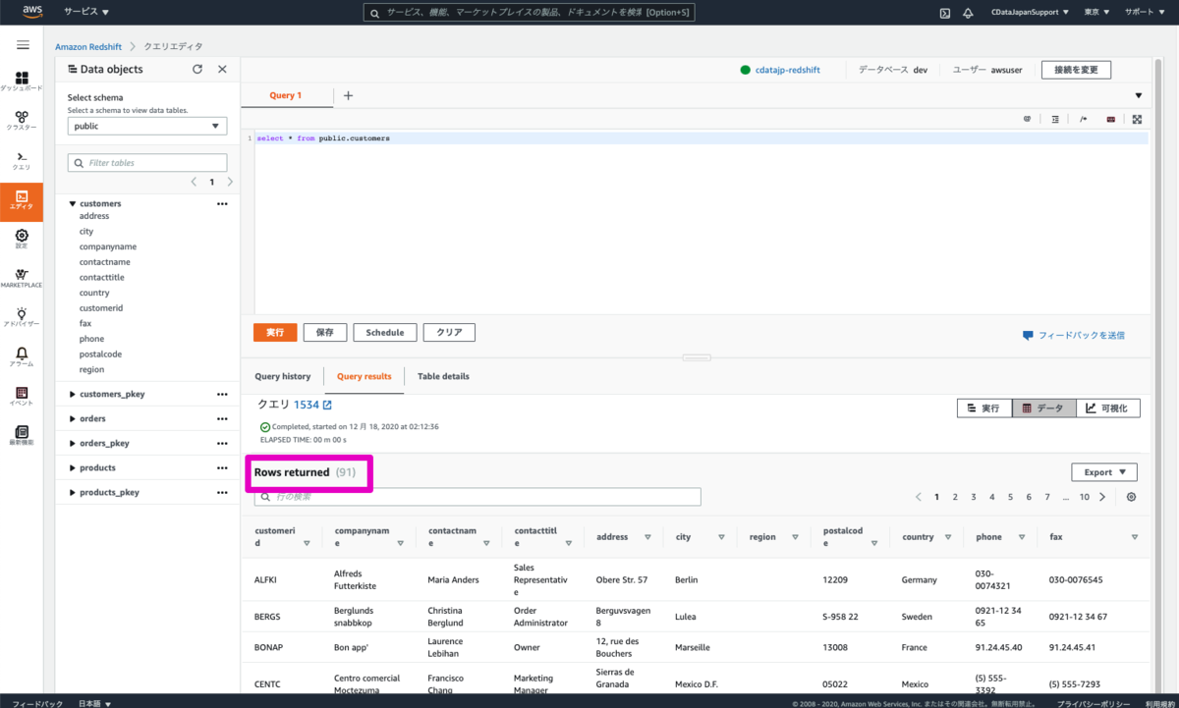
Task: Open the Tokyo region dropdown
Action: tap(1097, 13)
